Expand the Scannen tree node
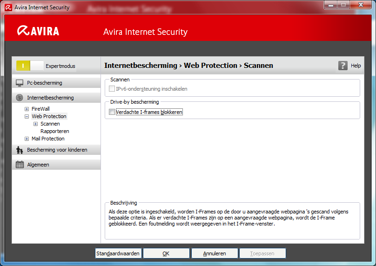This screenshot has width=376, height=266. click(x=36, y=124)
